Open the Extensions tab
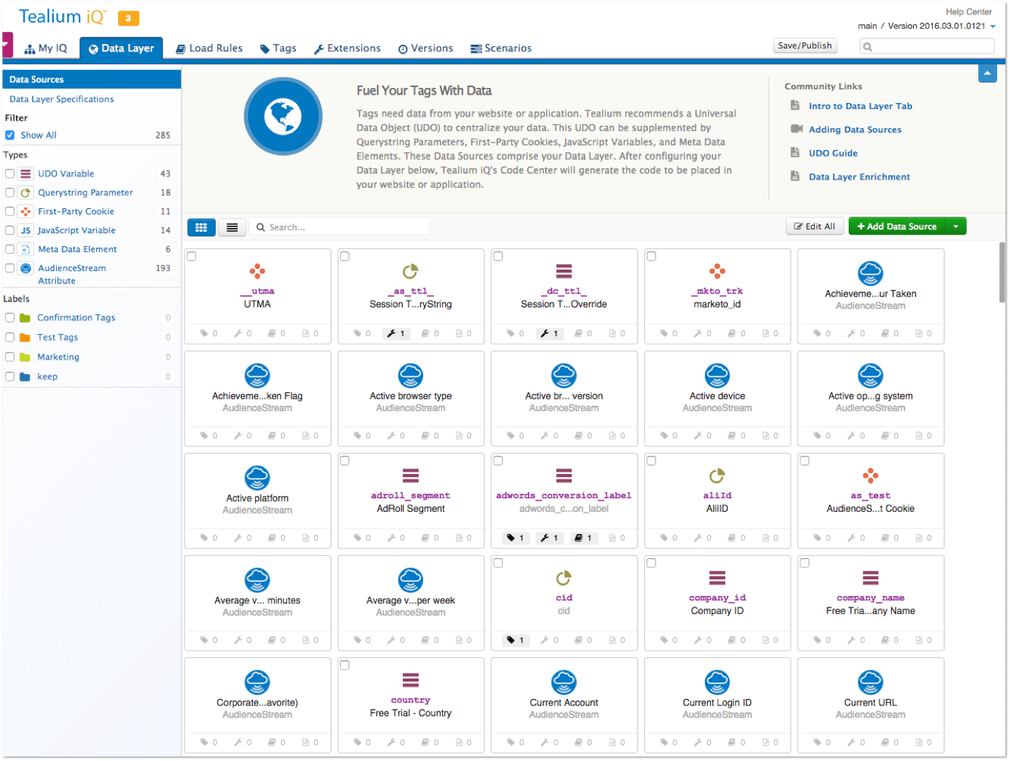The image size is (1010, 761). point(348,48)
